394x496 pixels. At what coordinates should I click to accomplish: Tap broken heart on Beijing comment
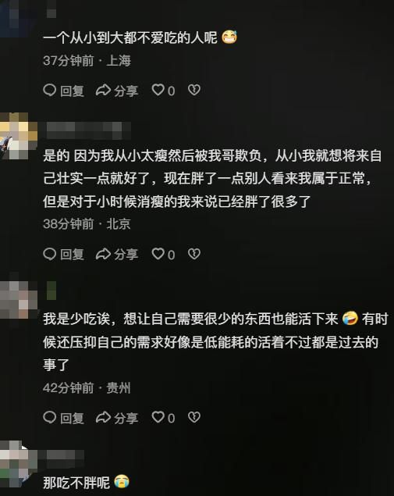pyautogui.click(x=194, y=254)
